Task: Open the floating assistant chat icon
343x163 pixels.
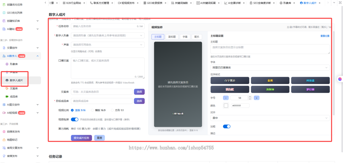Action: click(x=340, y=79)
